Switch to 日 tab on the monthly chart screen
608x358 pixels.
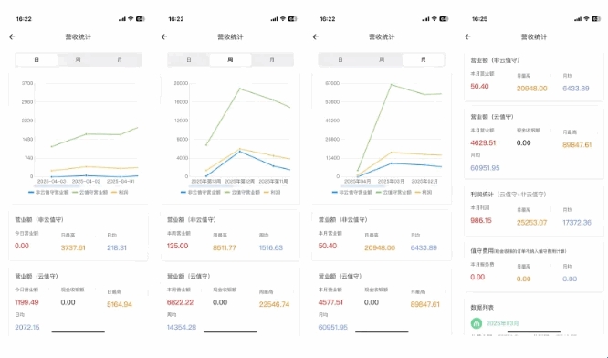tap(341, 59)
